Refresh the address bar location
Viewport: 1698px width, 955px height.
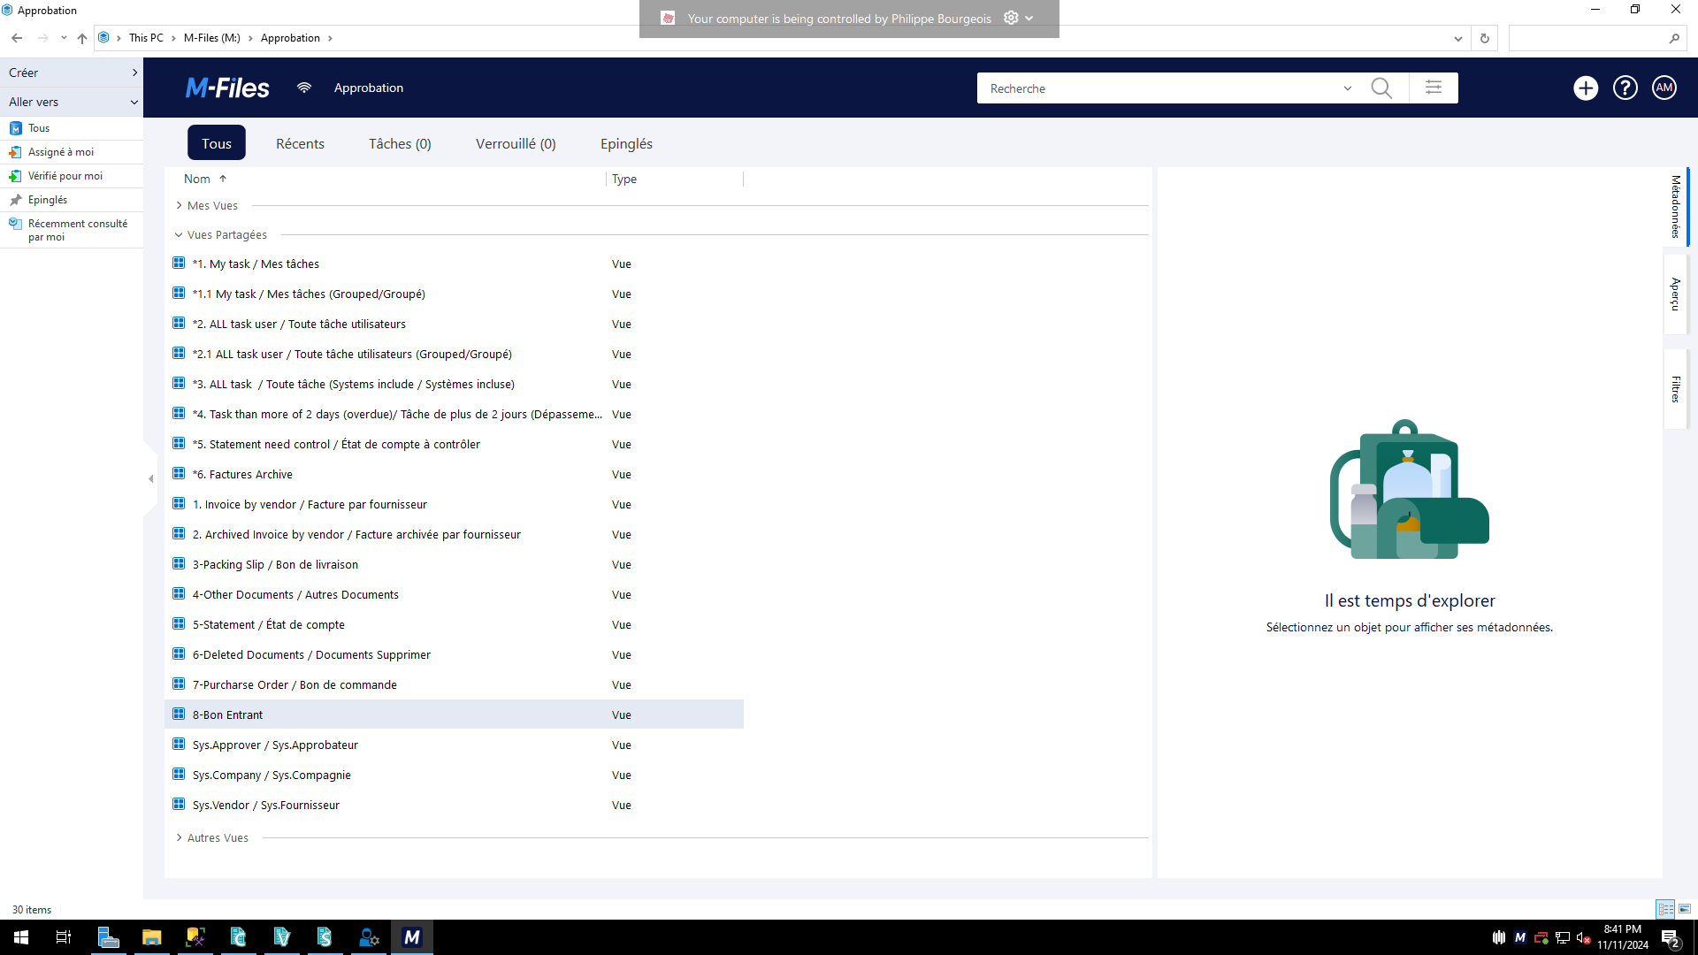click(1485, 38)
